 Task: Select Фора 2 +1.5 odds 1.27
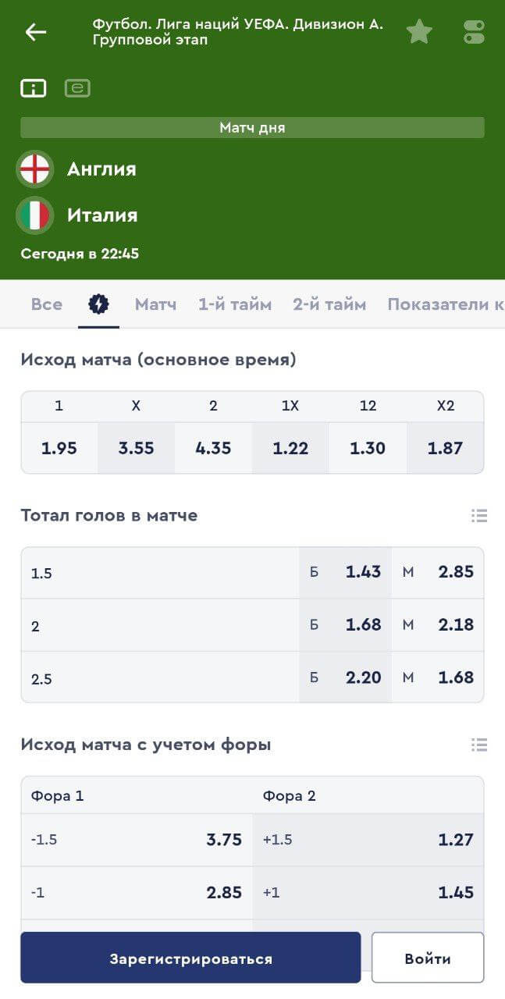(x=368, y=840)
